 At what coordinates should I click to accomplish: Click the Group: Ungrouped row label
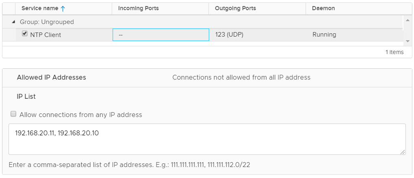[x=47, y=22]
